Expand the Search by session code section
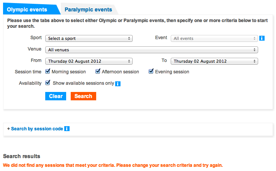This screenshot has width=276, height=171. coord(35,129)
